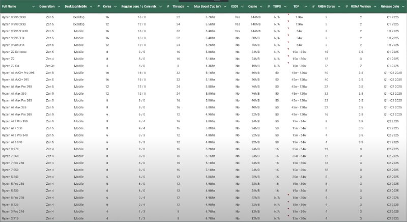Select the Ryzen AI MAX+ Pro 395 cell
The image size is (407, 222).
(x=18, y=73)
